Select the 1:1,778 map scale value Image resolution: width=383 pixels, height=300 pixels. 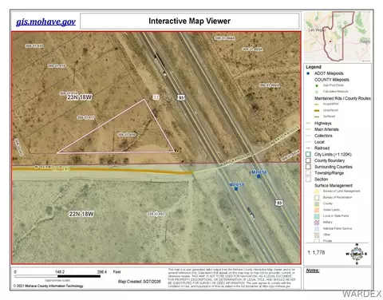point(316,252)
